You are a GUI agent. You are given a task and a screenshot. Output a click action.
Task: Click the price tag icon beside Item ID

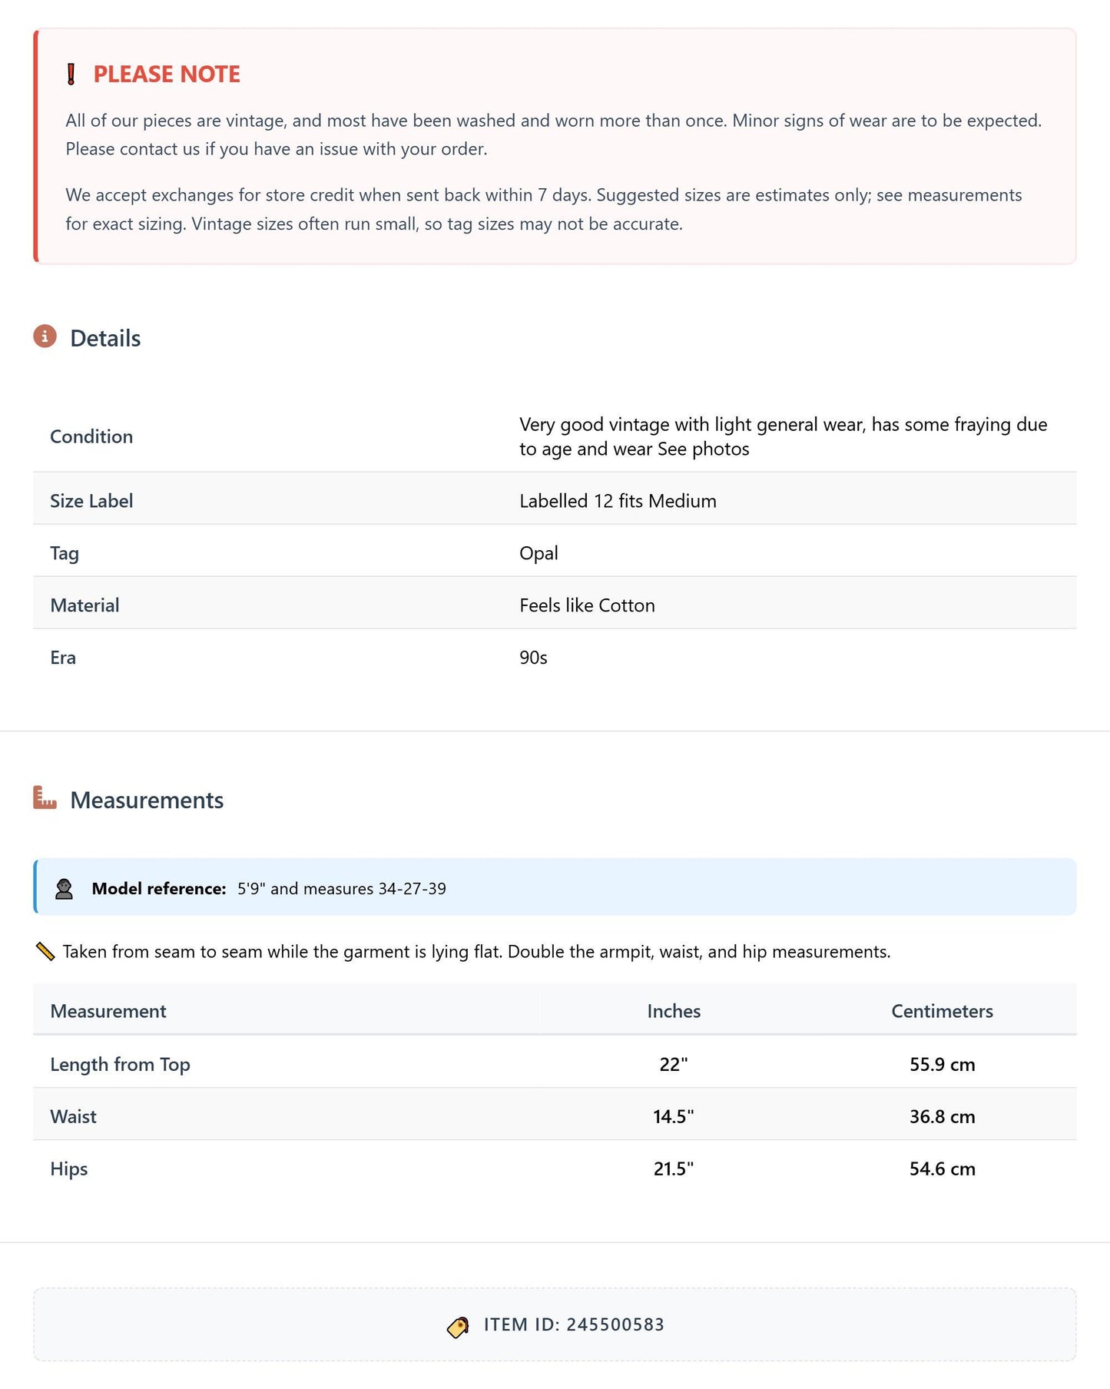click(x=458, y=1327)
